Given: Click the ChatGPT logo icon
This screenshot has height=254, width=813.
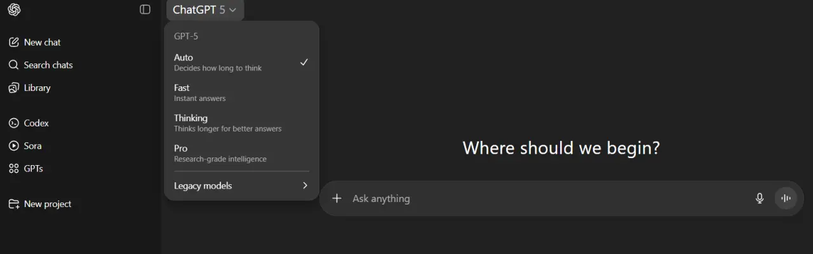Looking at the screenshot, I should pos(14,10).
